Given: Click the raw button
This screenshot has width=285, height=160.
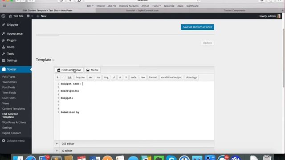Looking at the screenshot, I should point(142,77).
